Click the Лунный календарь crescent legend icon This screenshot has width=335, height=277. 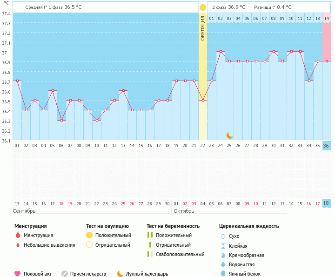click(x=121, y=274)
